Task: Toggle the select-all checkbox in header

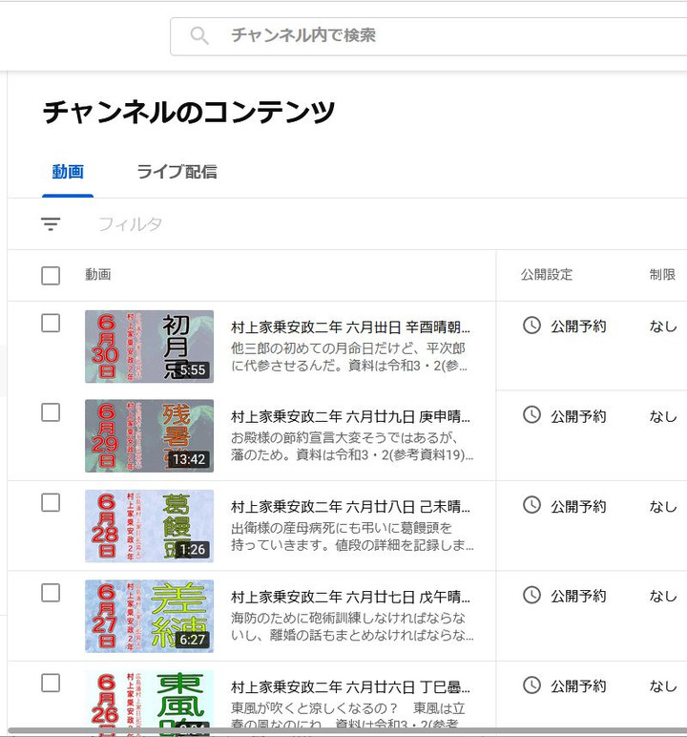Action: point(51,276)
